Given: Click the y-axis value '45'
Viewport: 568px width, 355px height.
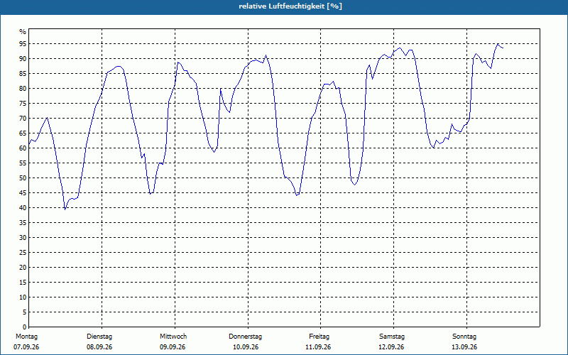Looking at the screenshot, I should coord(23,192).
